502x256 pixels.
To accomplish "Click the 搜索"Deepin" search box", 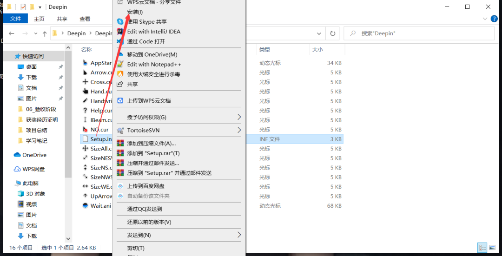I will pyautogui.click(x=420, y=33).
